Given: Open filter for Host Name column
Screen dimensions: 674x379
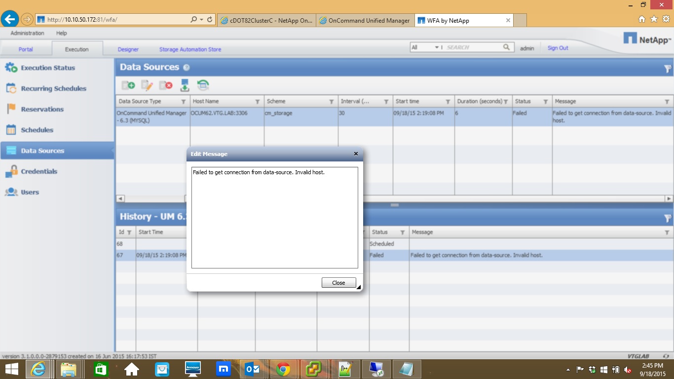Looking at the screenshot, I should click(x=258, y=102).
